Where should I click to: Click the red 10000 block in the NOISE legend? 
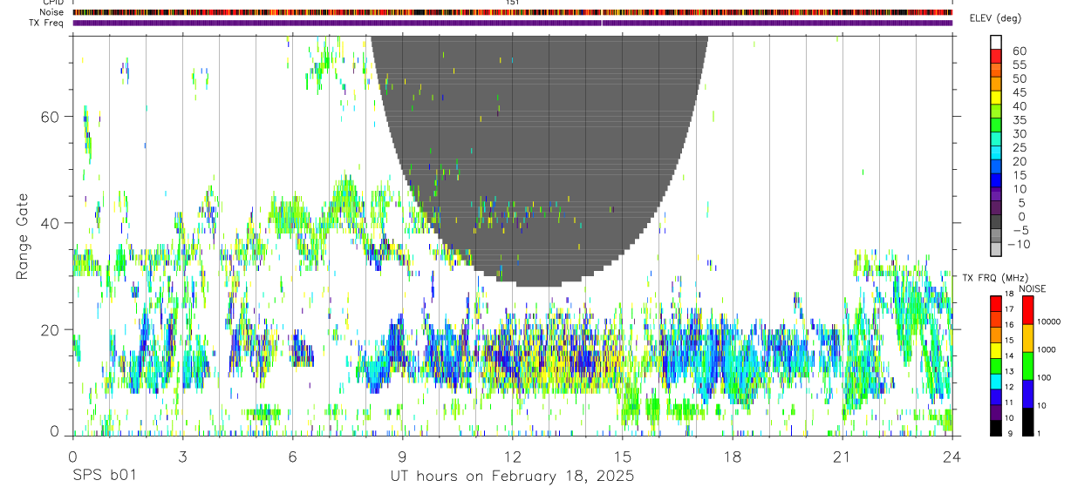(x=1027, y=310)
